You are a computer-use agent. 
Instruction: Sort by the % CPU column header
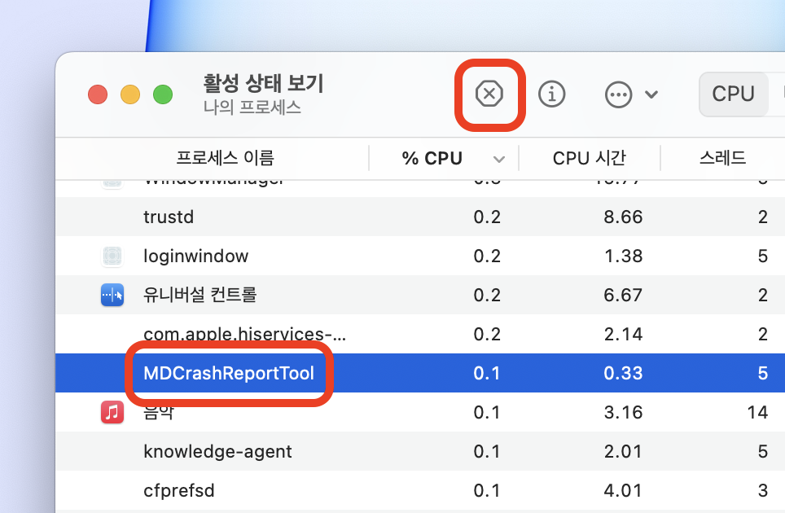[432, 159]
